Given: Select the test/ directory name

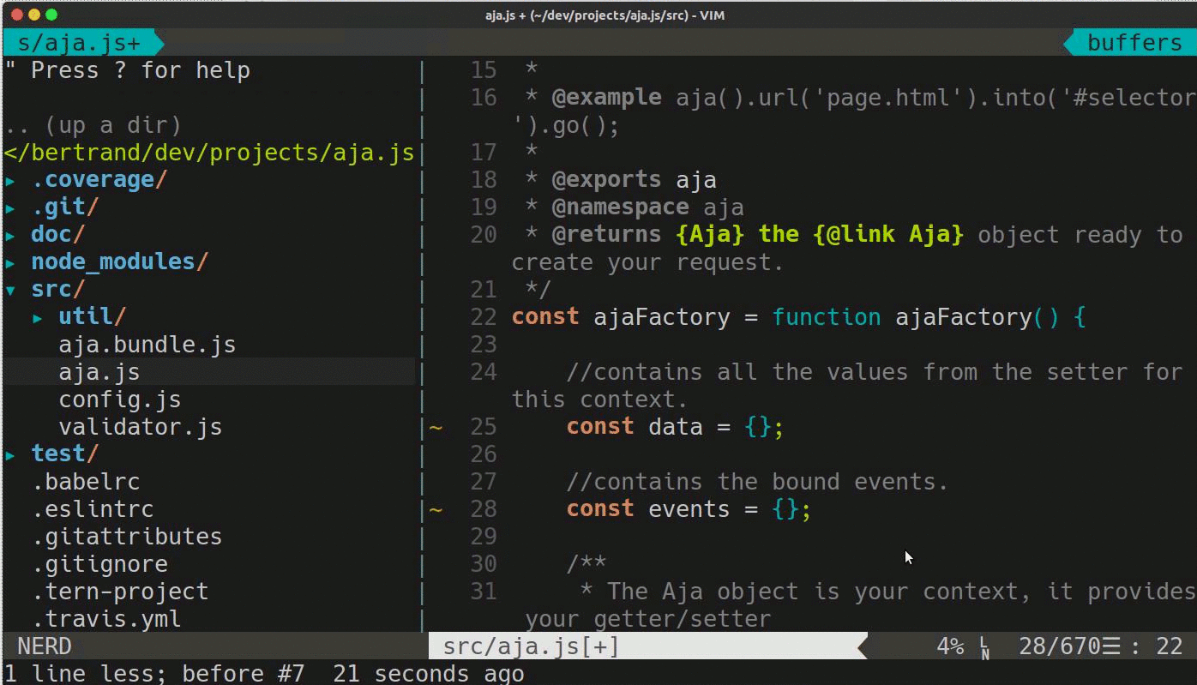Looking at the screenshot, I should point(65,454).
